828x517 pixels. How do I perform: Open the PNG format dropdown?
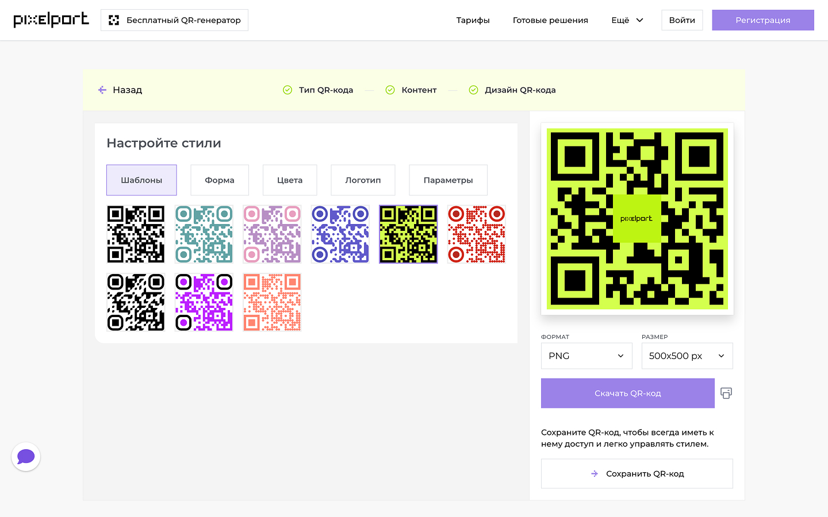pos(586,356)
